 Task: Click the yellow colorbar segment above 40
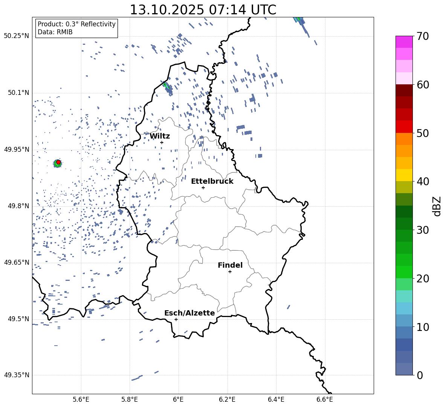pyautogui.click(x=404, y=175)
